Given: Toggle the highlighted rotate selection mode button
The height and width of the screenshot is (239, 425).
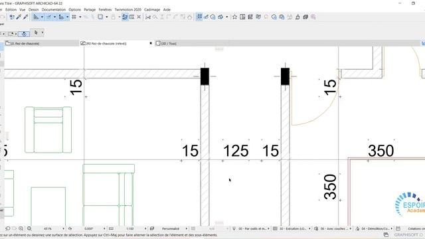Looking at the screenshot, I should (24, 34).
